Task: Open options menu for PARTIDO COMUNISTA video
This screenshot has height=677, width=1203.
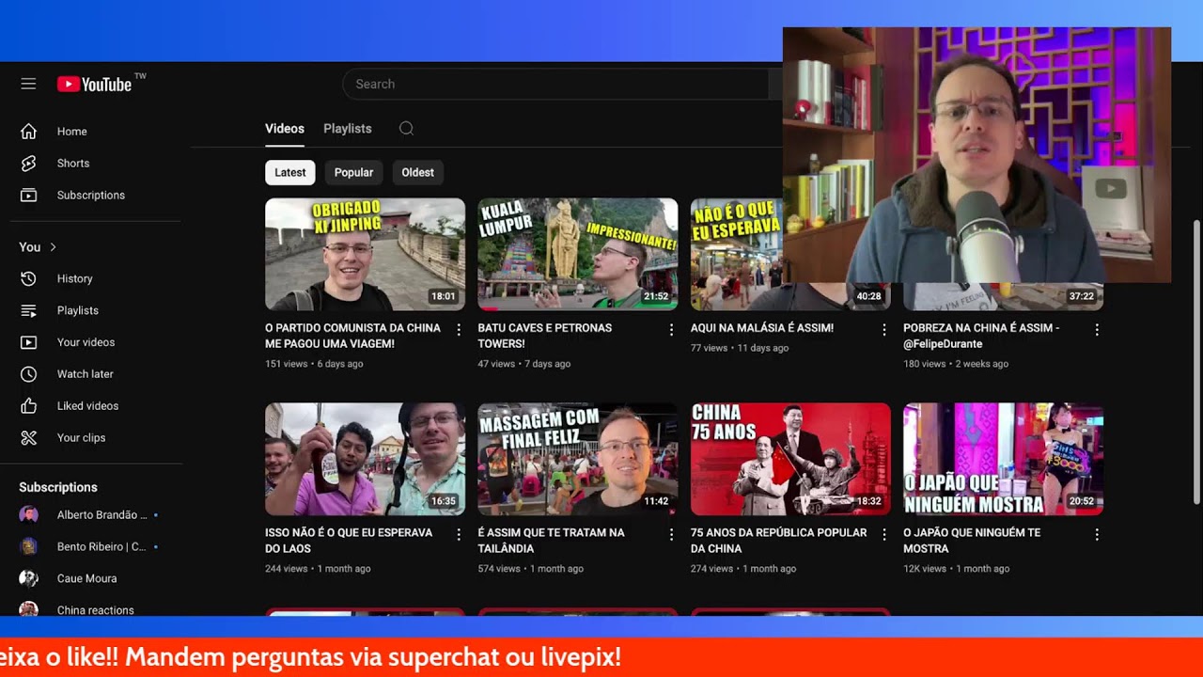Action: pos(459,330)
